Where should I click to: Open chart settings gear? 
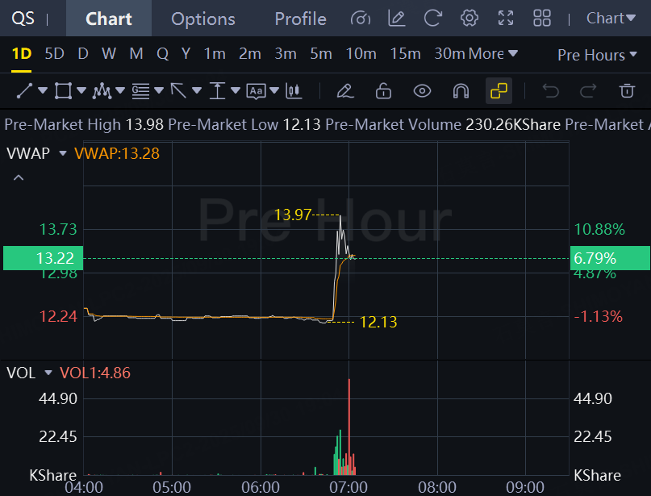[469, 19]
